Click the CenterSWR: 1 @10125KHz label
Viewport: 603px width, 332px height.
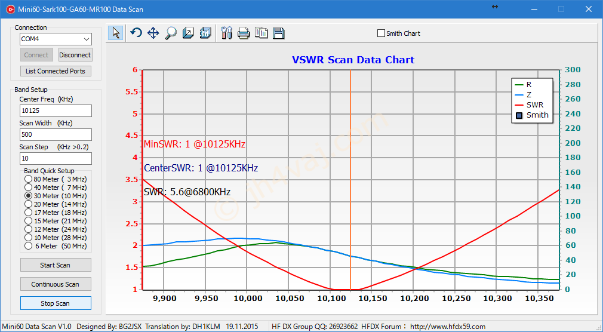pyautogui.click(x=201, y=168)
